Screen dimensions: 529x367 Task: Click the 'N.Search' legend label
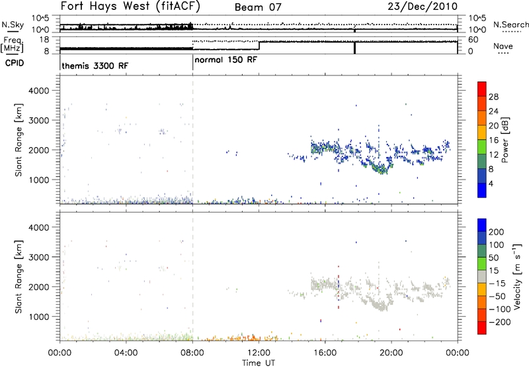[510, 25]
